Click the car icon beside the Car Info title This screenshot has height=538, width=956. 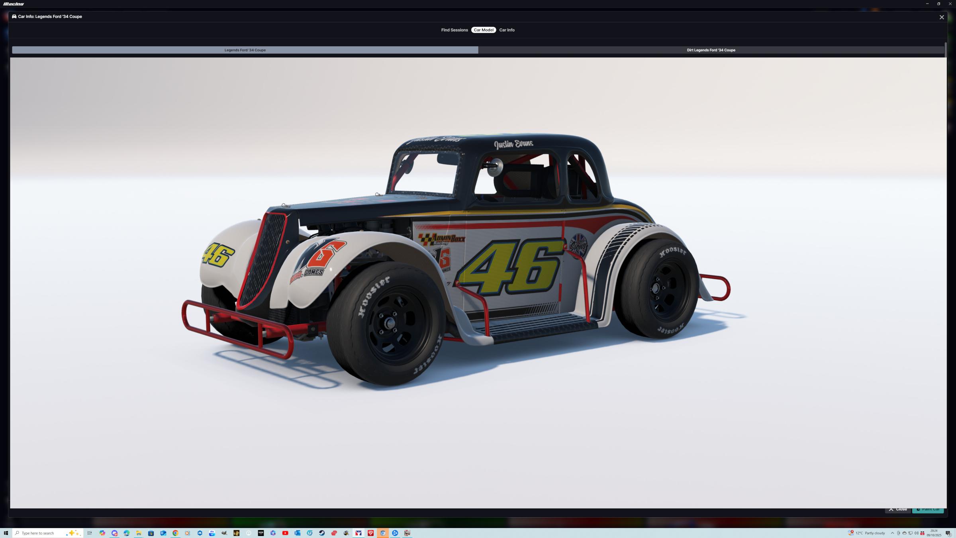pos(14,17)
